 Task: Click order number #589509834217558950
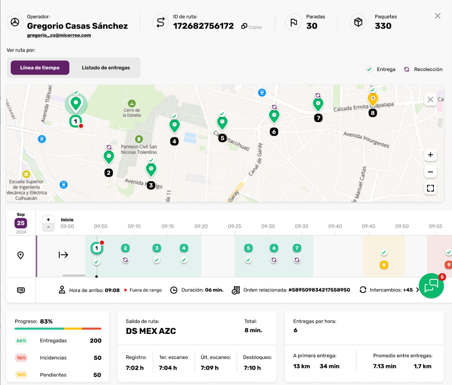319,290
